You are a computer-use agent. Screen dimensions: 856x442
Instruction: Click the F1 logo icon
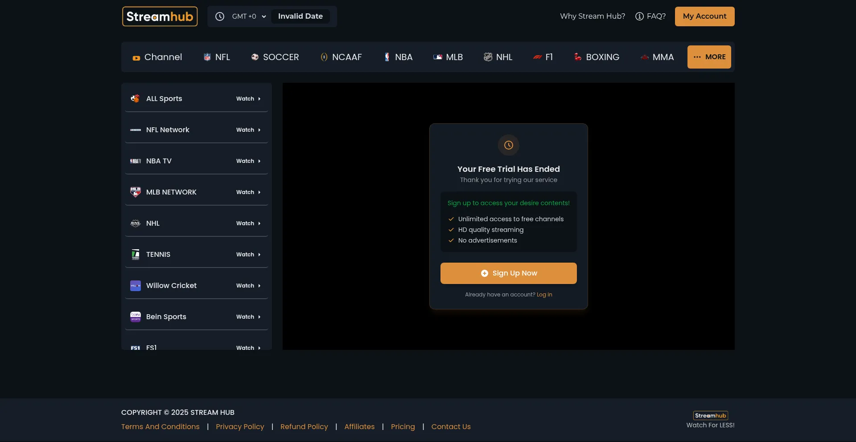click(538, 57)
